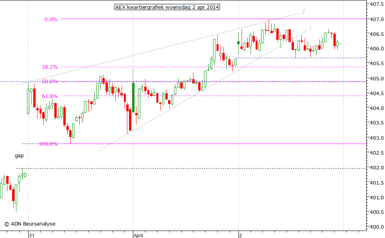Click the '31' date label on time axis
385x238 pixels.
31,235
